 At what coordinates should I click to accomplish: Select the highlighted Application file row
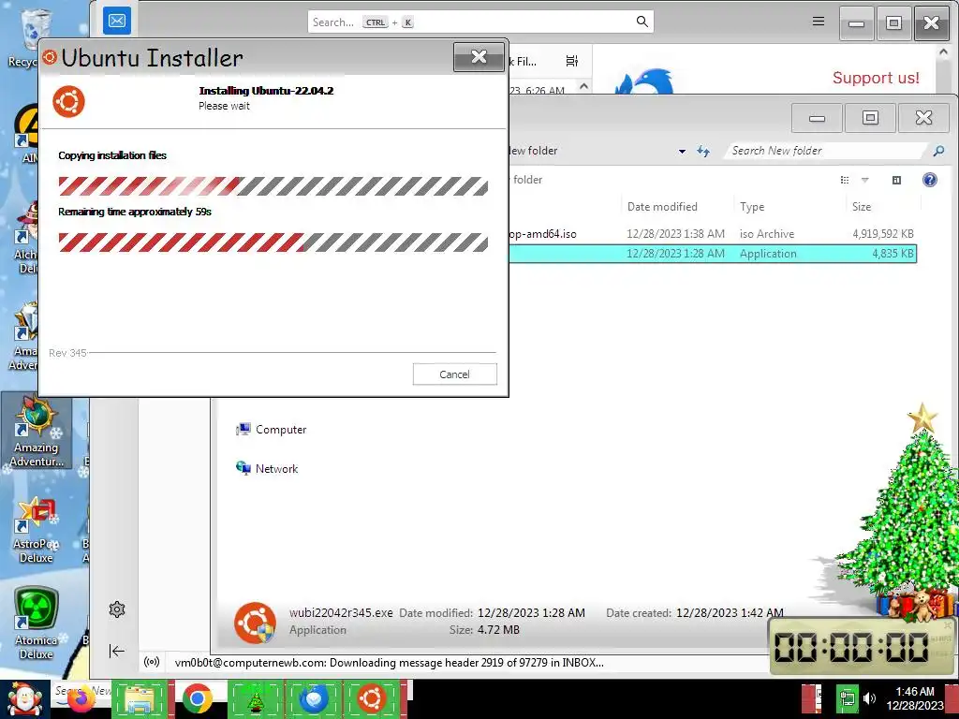click(713, 253)
